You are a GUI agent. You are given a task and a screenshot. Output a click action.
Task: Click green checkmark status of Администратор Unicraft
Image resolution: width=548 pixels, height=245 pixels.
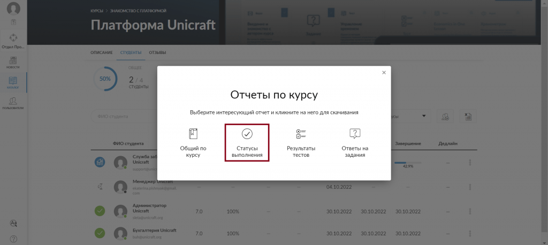click(100, 211)
